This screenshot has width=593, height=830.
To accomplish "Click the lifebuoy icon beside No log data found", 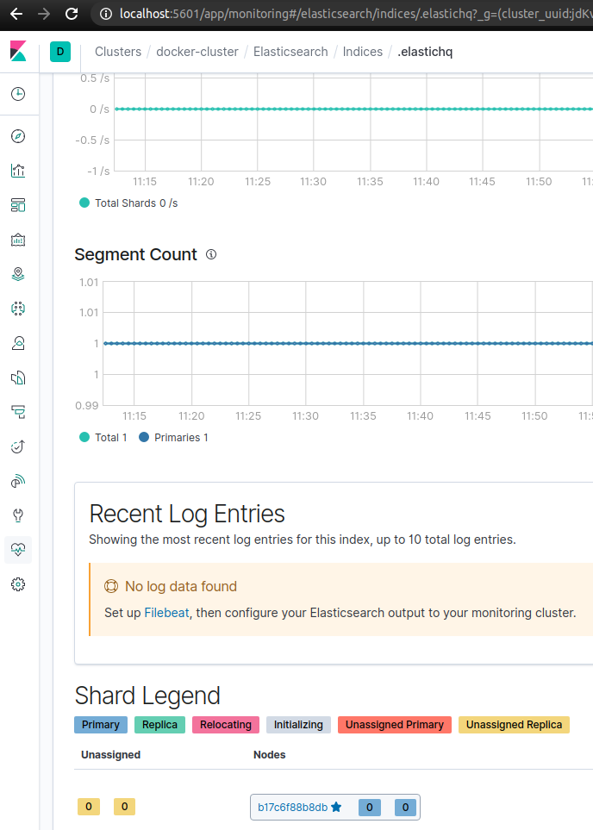I will click(x=111, y=586).
